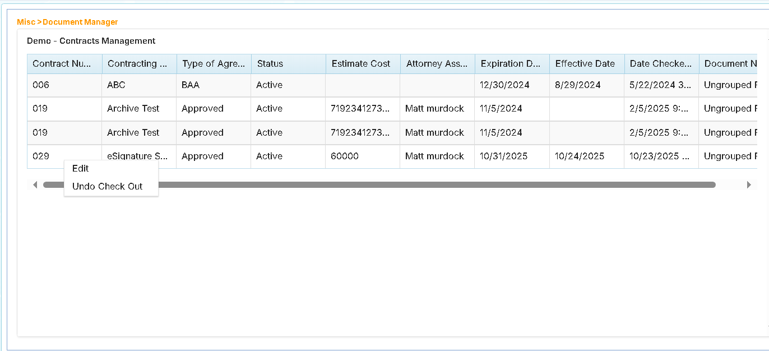Sort by the Contracting column header
The height and width of the screenshot is (351, 769).
coord(138,63)
